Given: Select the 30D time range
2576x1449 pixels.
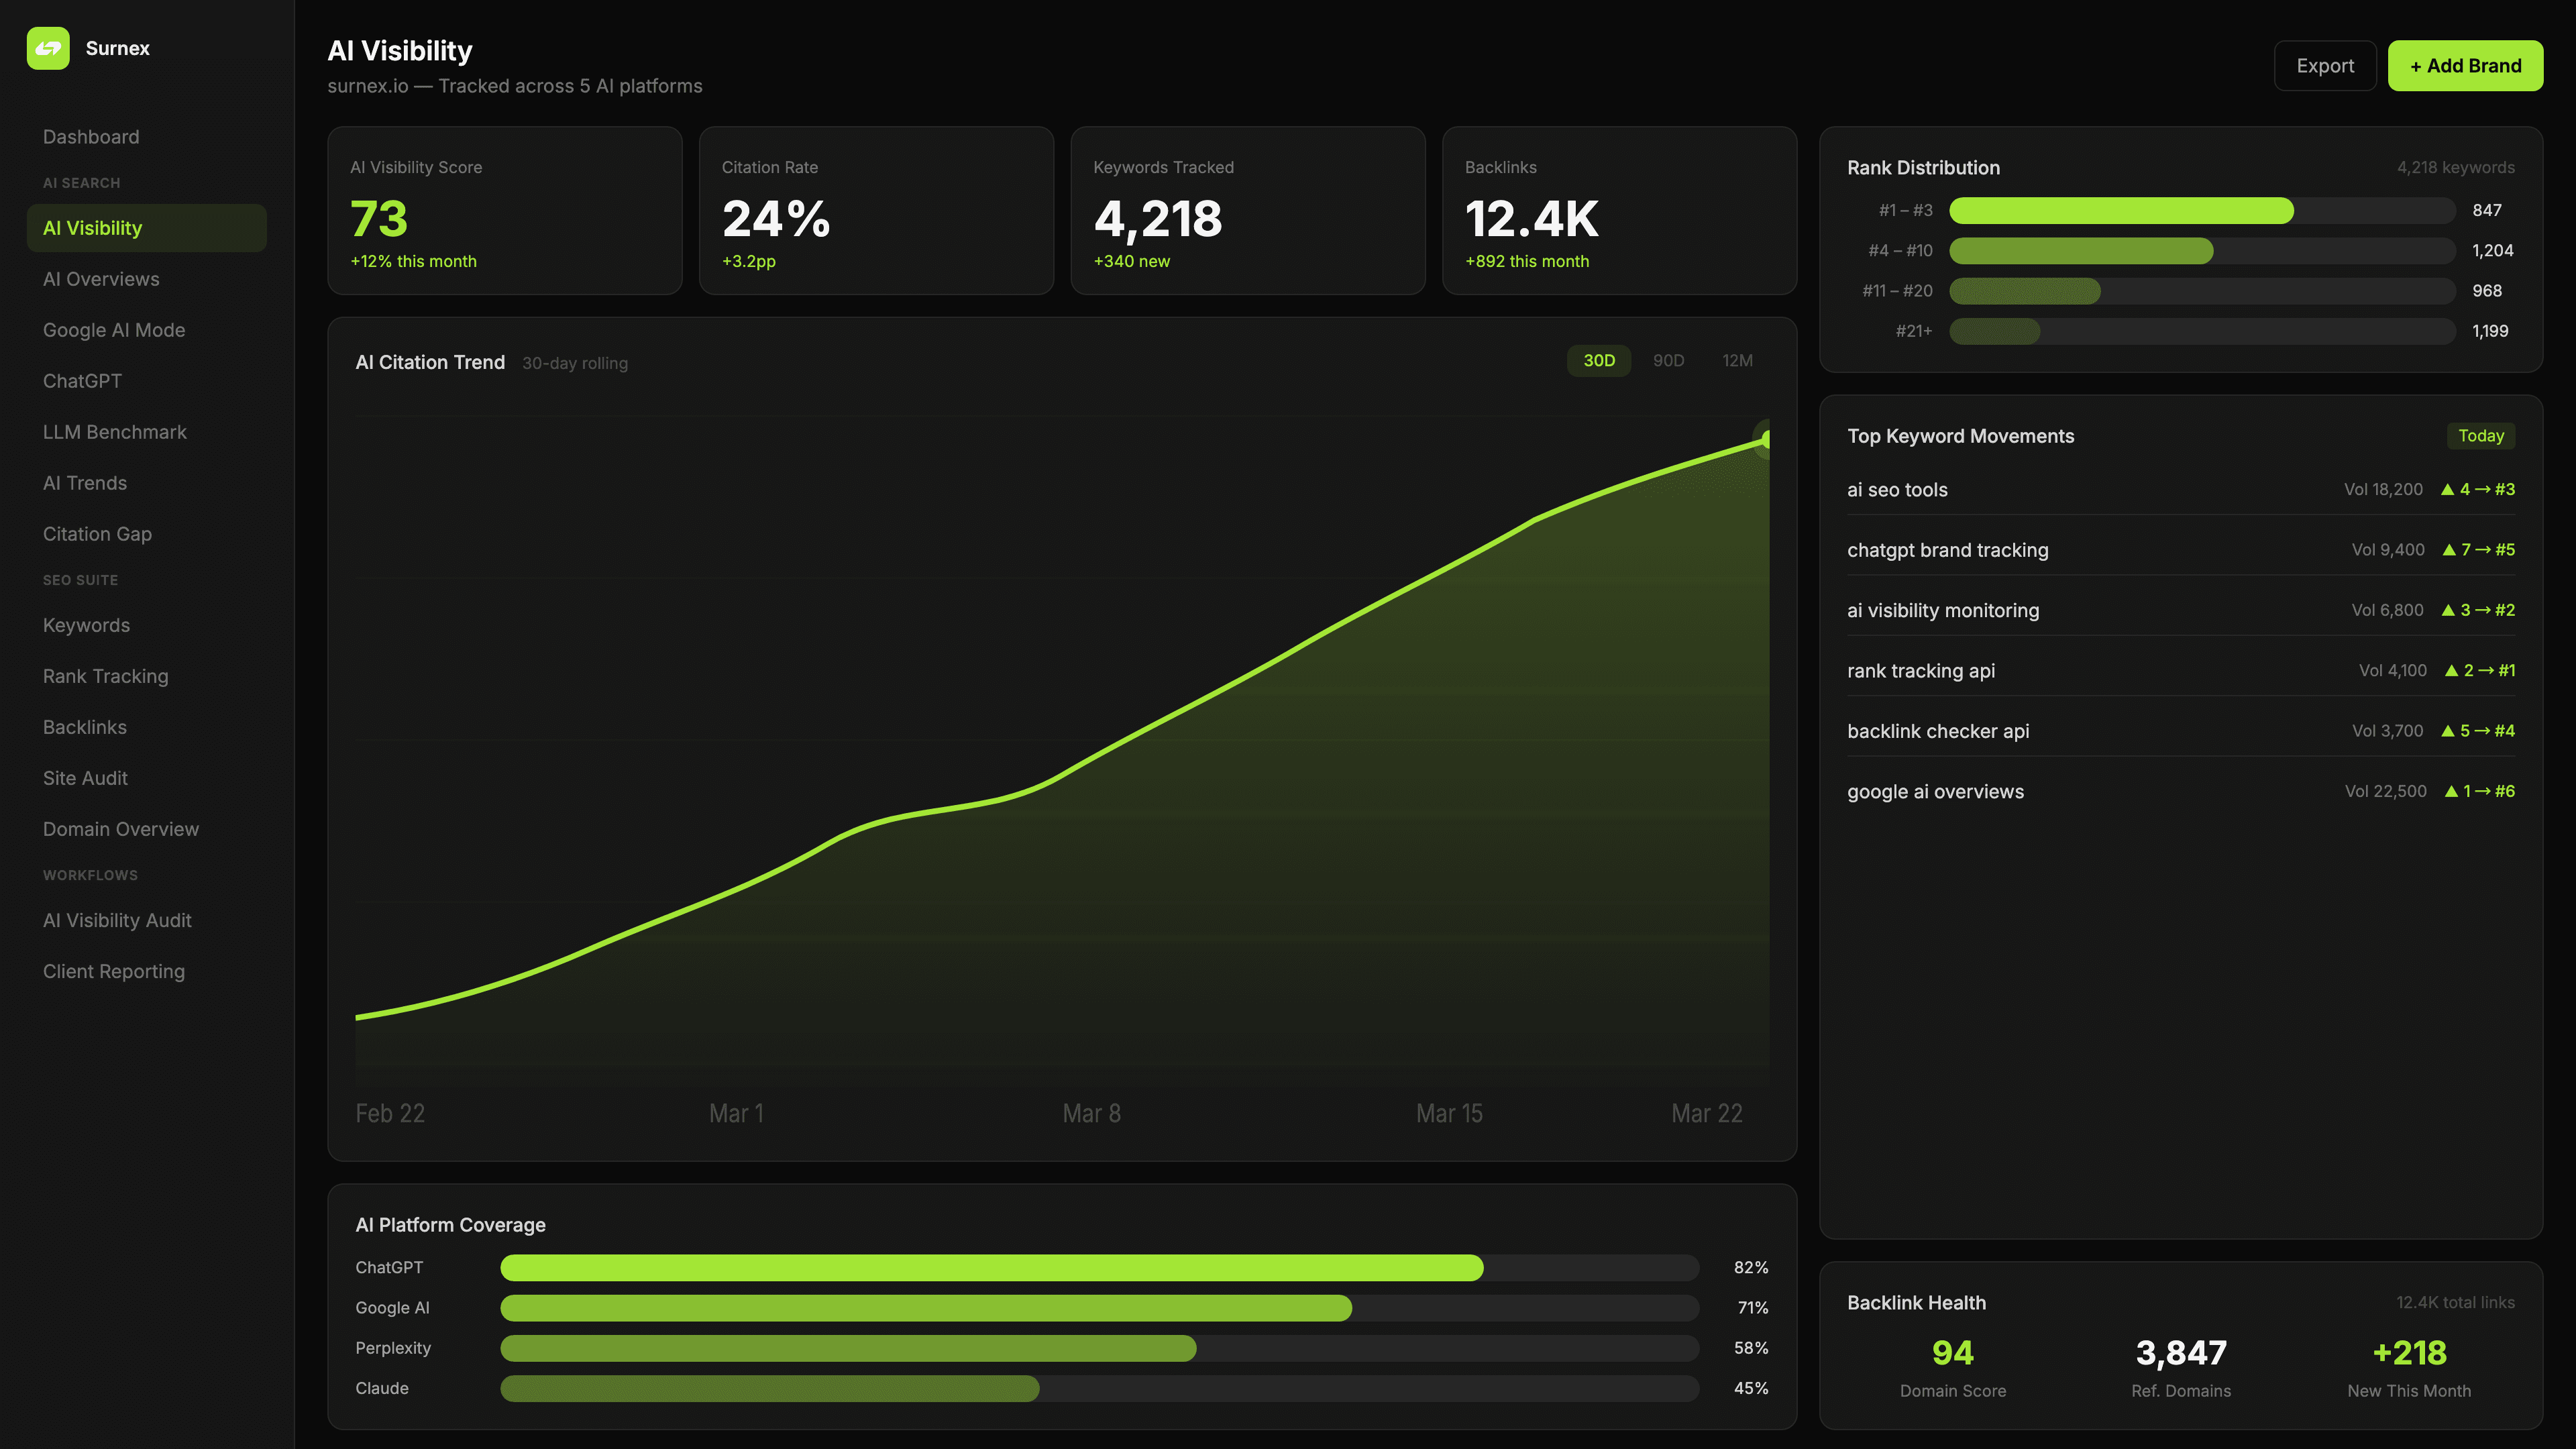Looking at the screenshot, I should point(1598,360).
